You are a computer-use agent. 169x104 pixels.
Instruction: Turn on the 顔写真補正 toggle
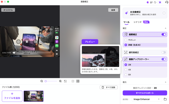164,52
